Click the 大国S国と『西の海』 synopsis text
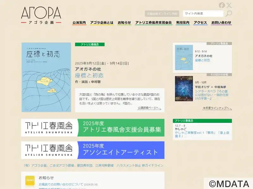This screenshot has width=253, height=189. coord(120,99)
